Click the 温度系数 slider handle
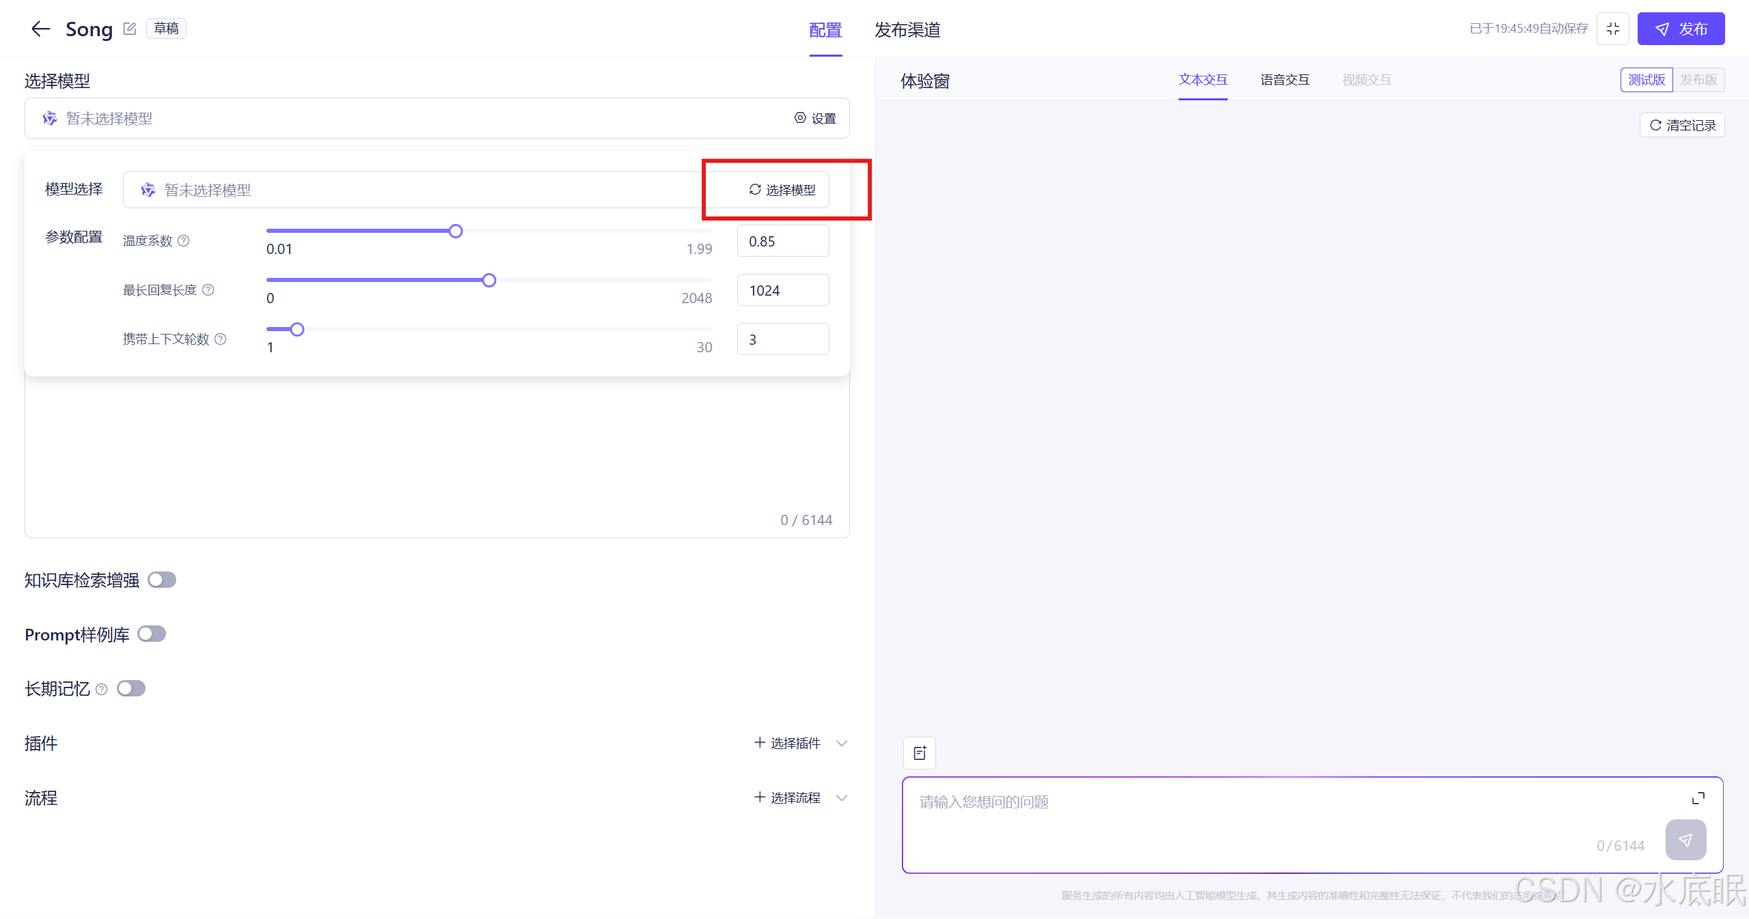Viewport: 1749px width, 919px height. (456, 231)
